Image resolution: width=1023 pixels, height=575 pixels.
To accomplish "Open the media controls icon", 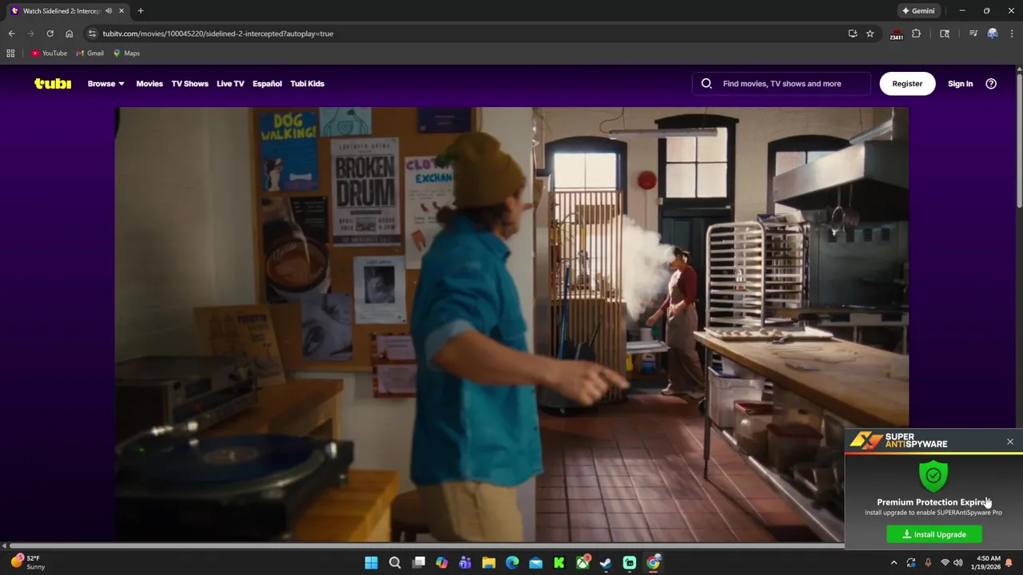I will pyautogui.click(x=973, y=34).
